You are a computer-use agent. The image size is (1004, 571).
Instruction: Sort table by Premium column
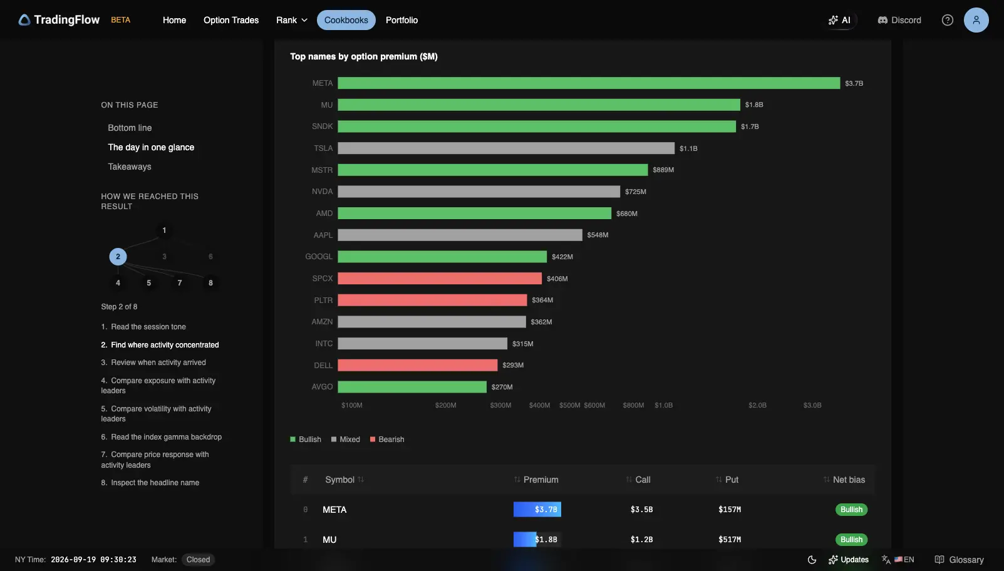pyautogui.click(x=536, y=480)
